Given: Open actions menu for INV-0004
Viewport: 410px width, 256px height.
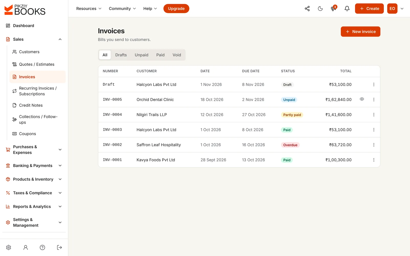Looking at the screenshot, I should click(374, 115).
